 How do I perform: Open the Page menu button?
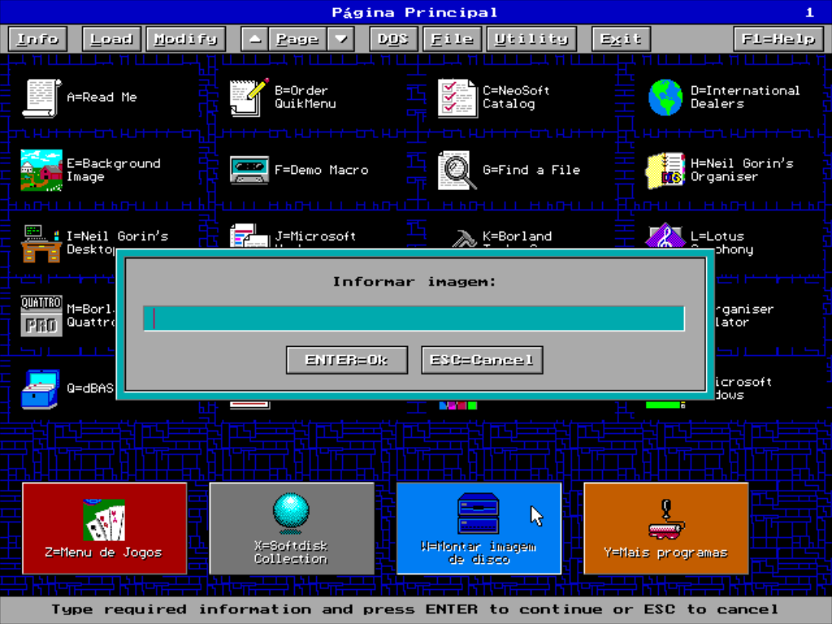tap(297, 39)
